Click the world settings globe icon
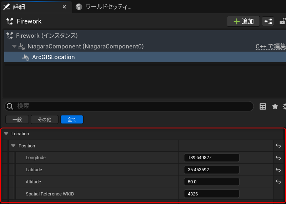 [x=79, y=7]
